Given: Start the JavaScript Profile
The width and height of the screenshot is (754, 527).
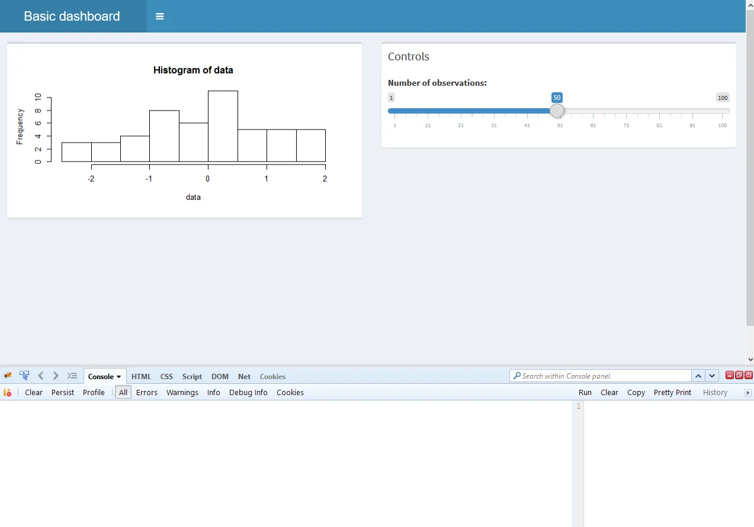Looking at the screenshot, I should coord(94,392).
